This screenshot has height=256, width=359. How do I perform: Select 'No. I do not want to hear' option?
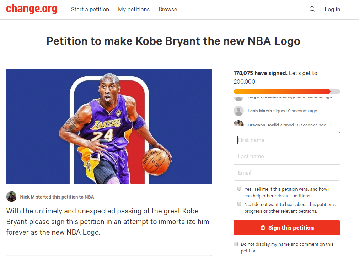tap(239, 204)
